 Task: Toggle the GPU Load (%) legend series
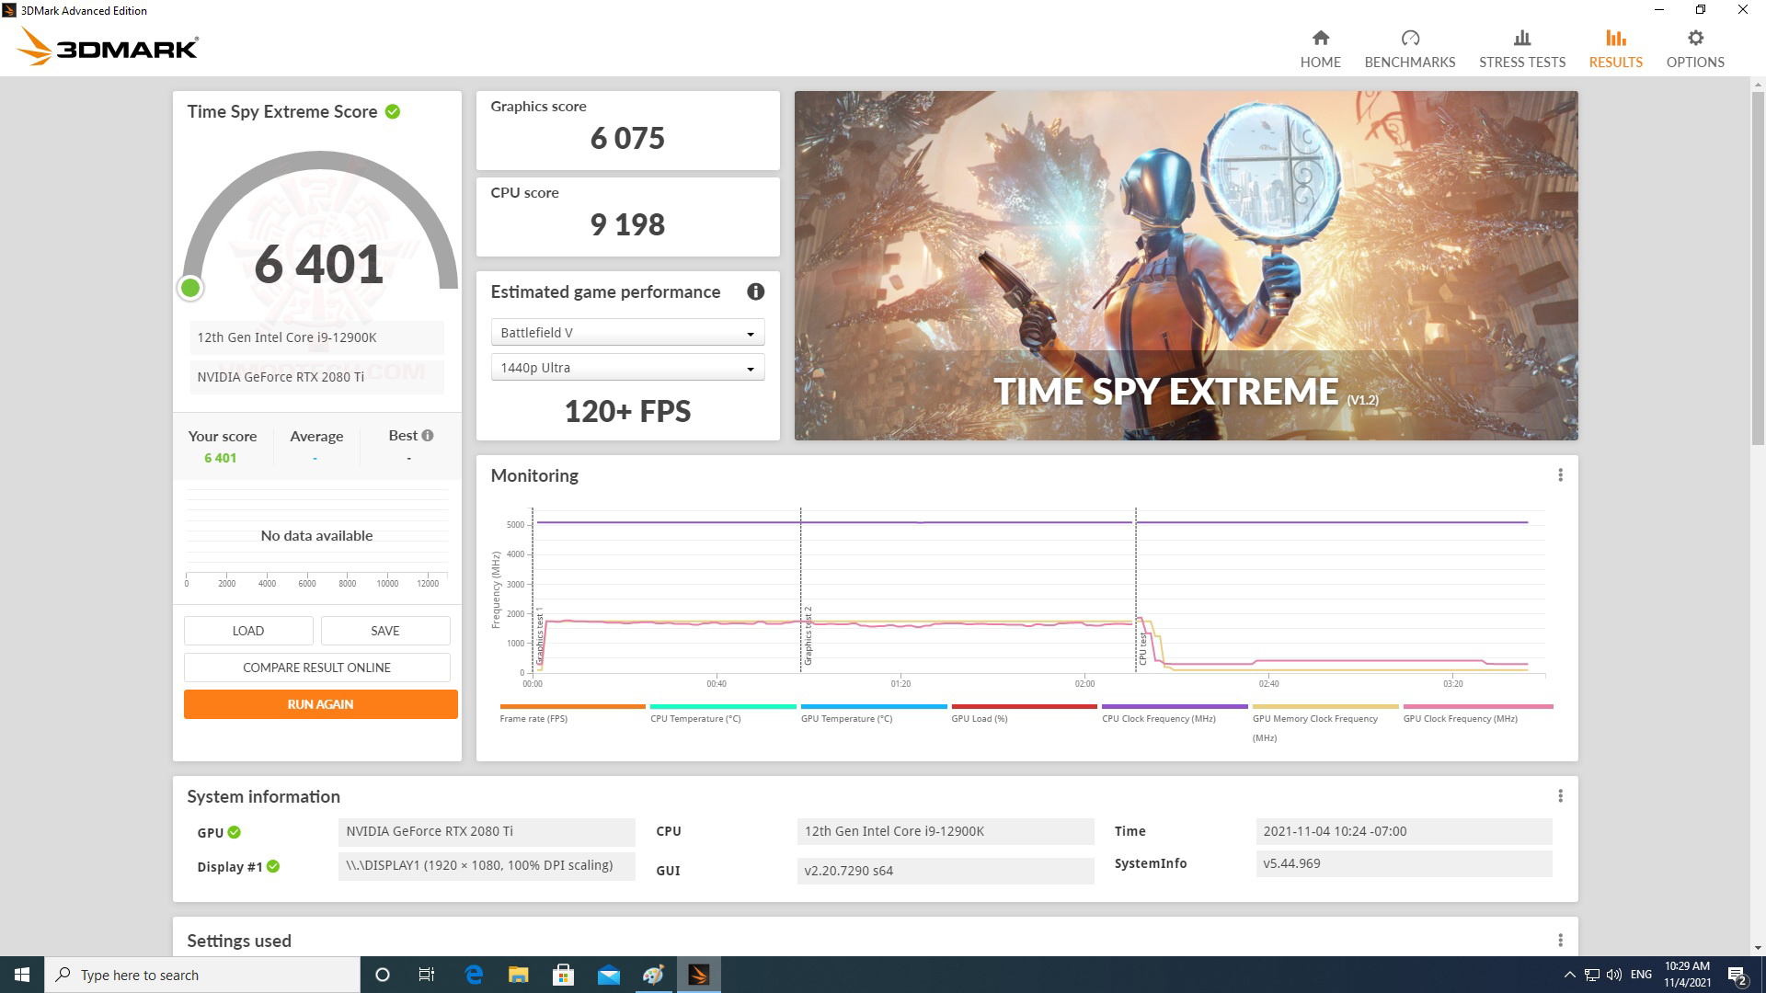pos(979,719)
